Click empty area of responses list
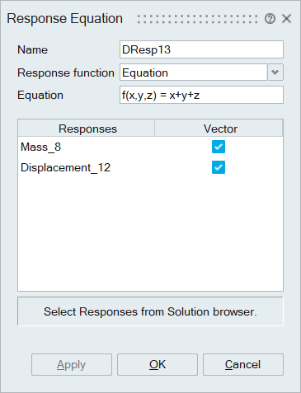Image resolution: width=301 pixels, height=393 pixels. pos(150,233)
